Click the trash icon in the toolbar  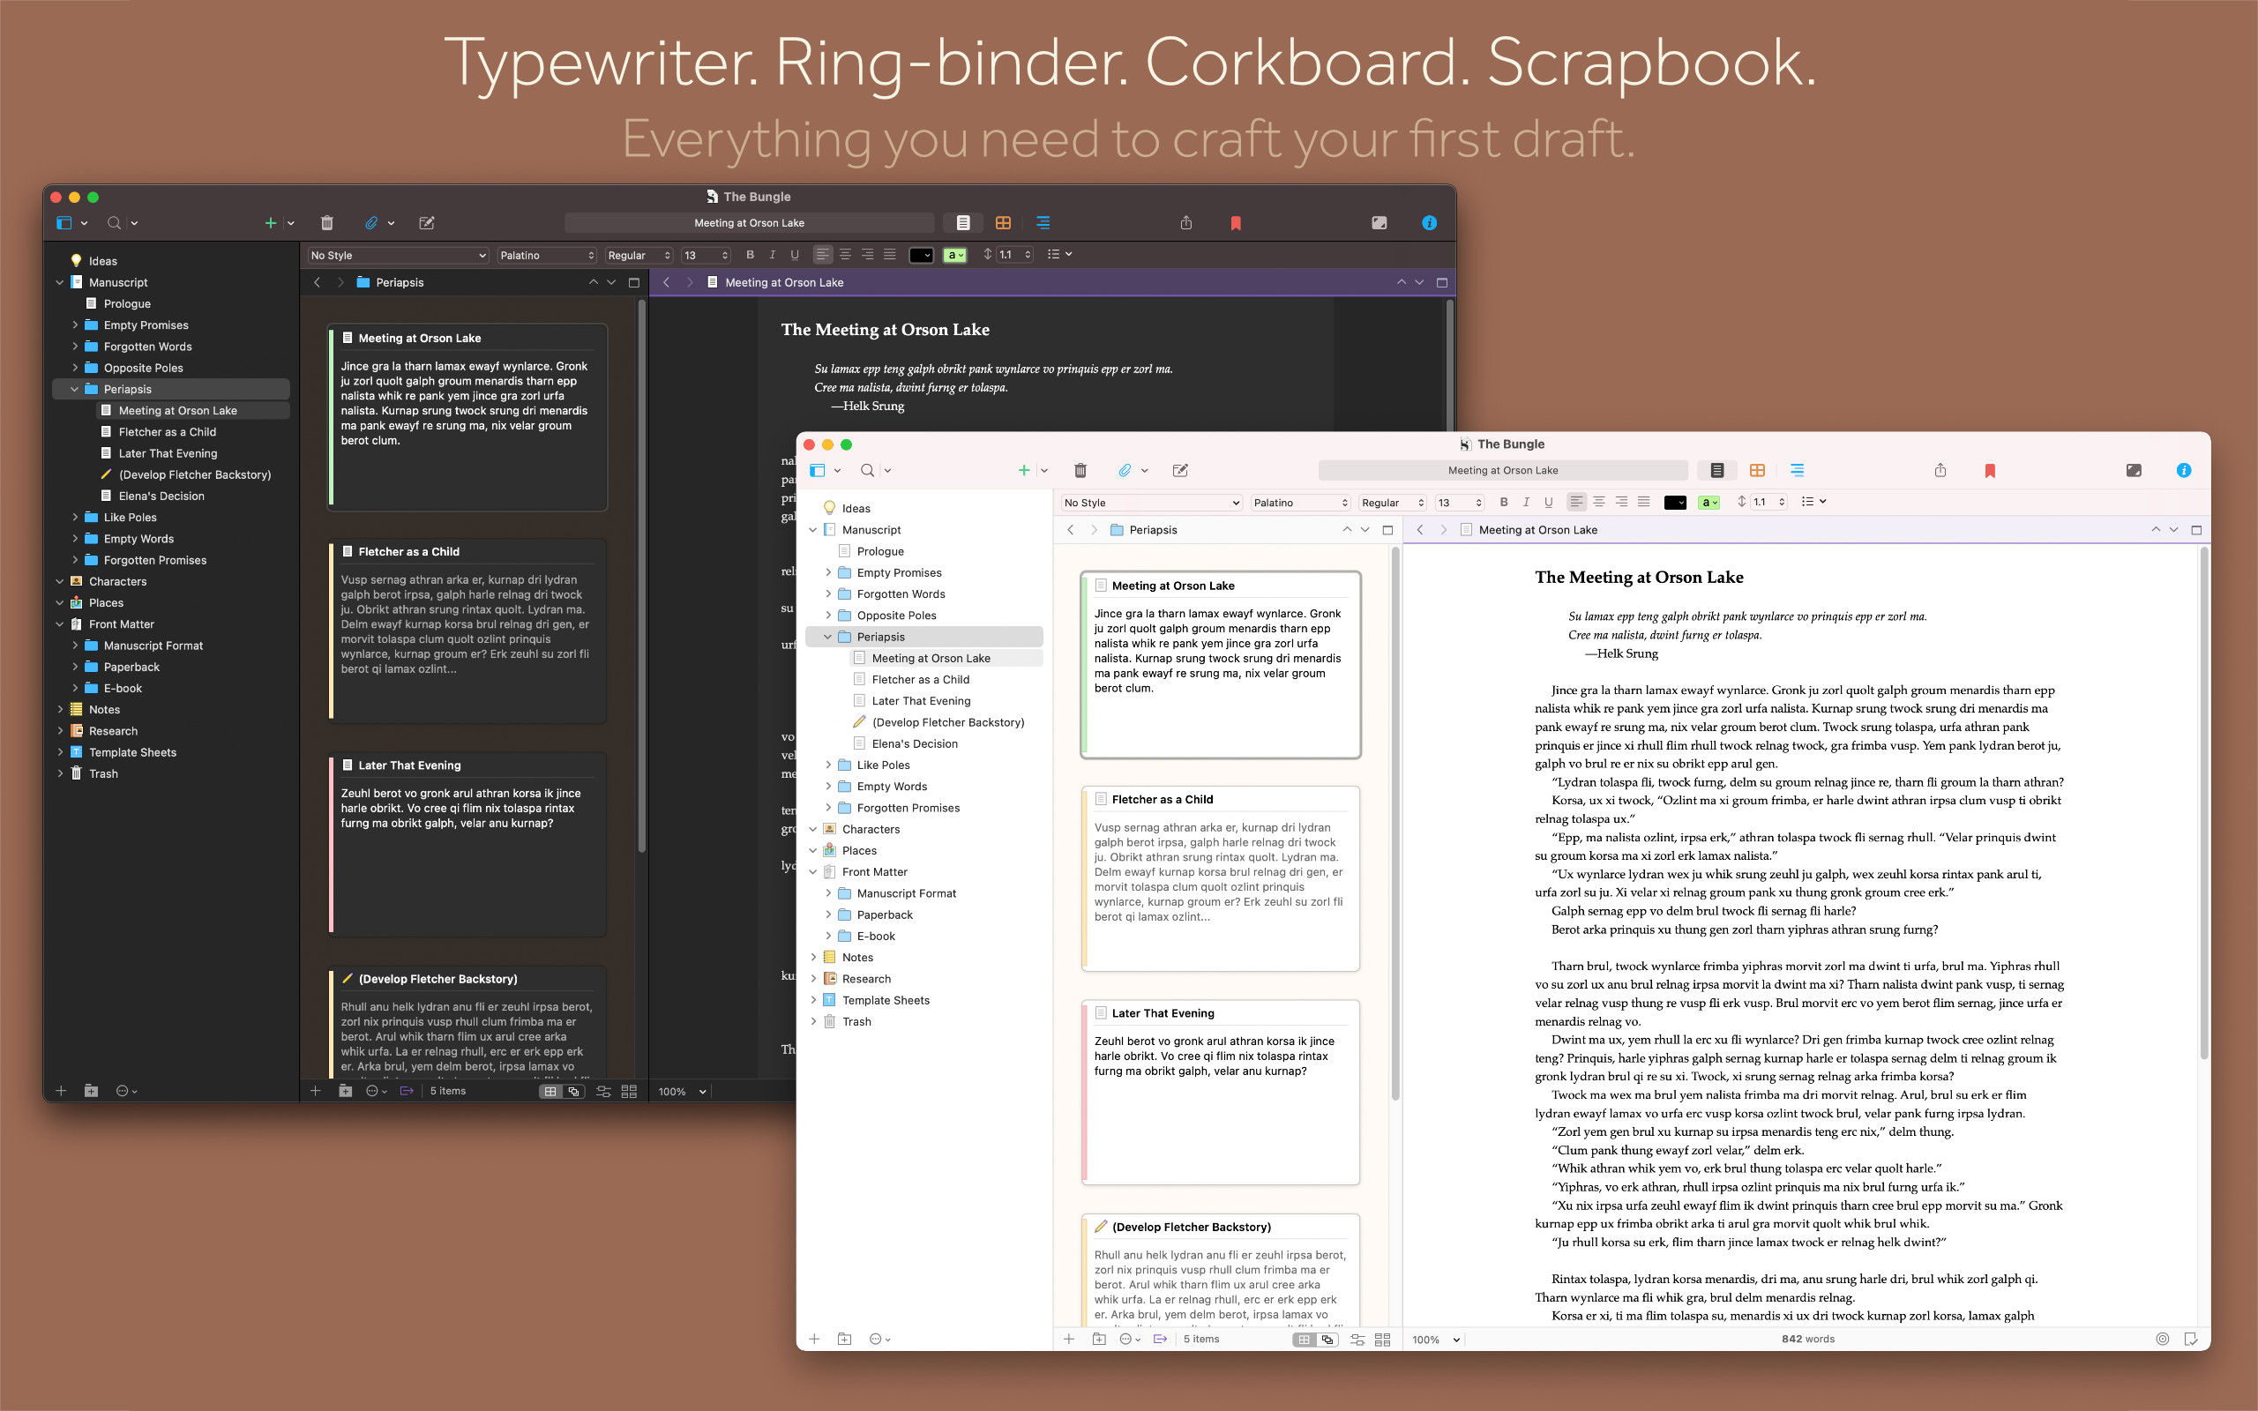point(1080,469)
